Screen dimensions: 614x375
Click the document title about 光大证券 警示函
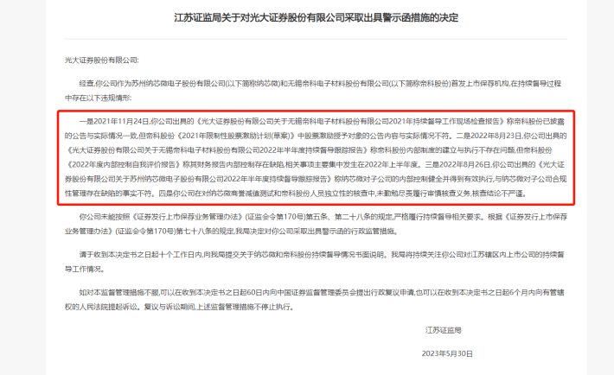[x=316, y=17]
